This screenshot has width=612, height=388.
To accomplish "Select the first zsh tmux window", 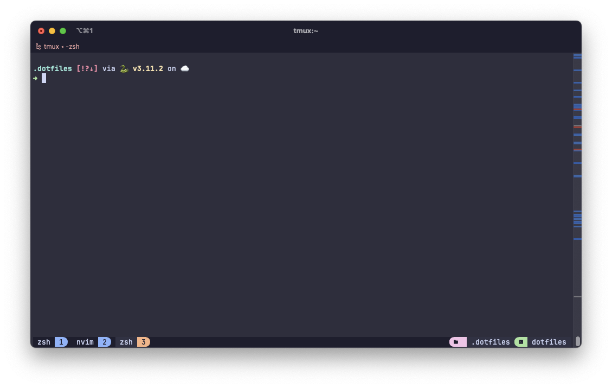I will [x=43, y=342].
